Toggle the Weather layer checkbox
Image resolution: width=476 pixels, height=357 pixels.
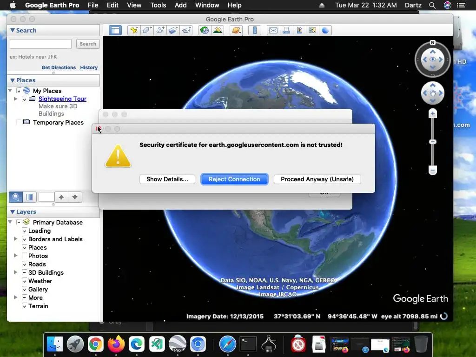click(x=24, y=281)
